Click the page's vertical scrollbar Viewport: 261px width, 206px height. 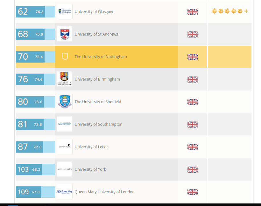pos(260,132)
